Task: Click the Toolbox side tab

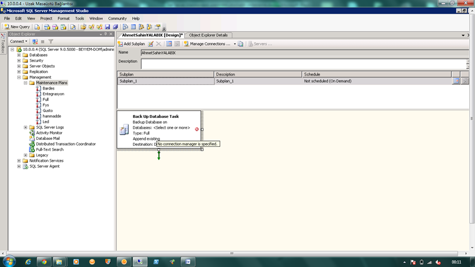Action: click(x=3, y=43)
